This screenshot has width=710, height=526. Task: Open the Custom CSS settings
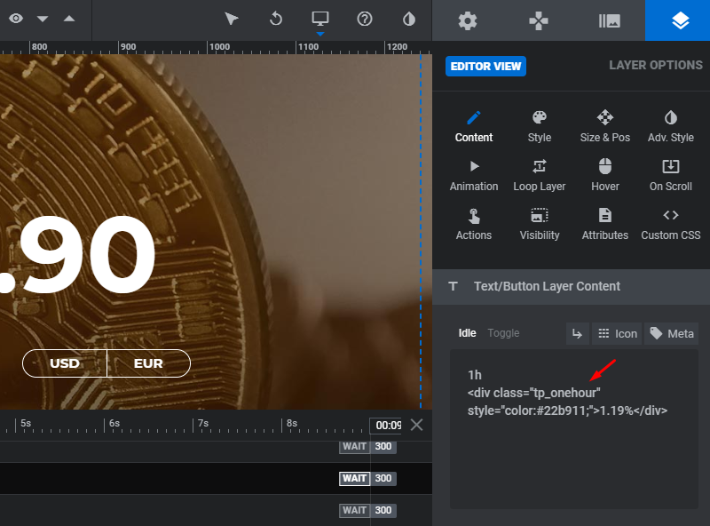coord(671,225)
